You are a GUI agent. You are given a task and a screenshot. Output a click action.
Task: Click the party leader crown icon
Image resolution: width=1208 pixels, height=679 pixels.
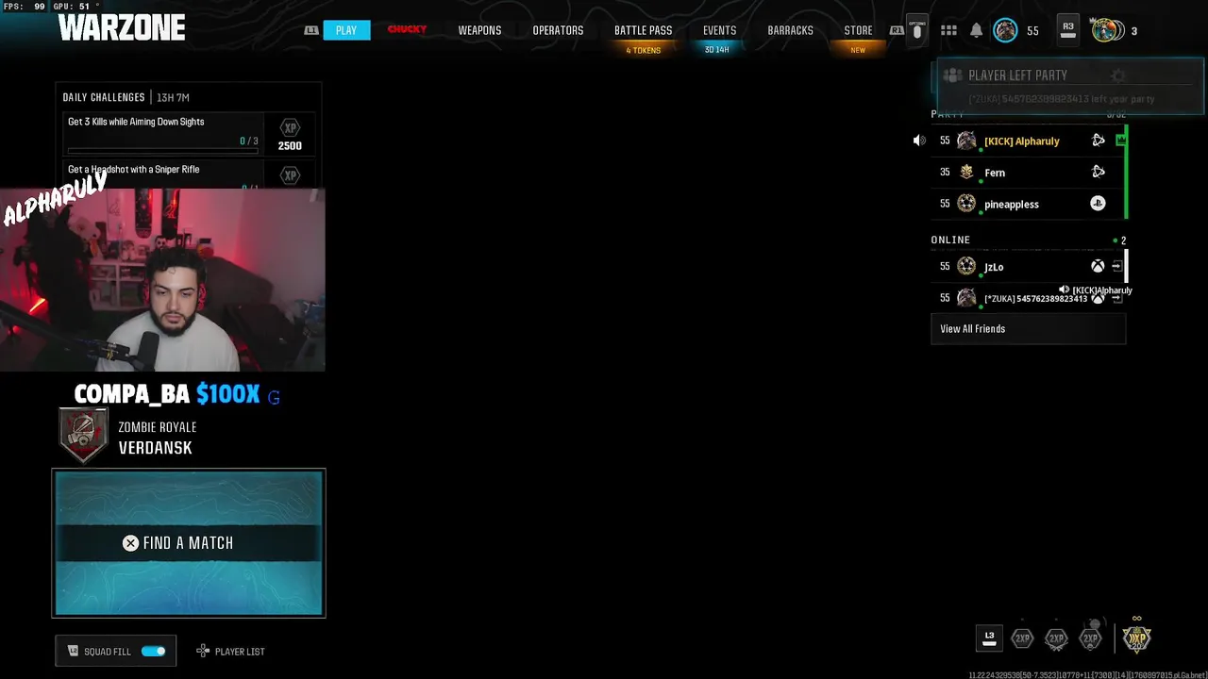(1120, 141)
